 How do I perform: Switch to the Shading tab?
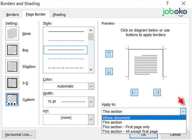[59, 15]
